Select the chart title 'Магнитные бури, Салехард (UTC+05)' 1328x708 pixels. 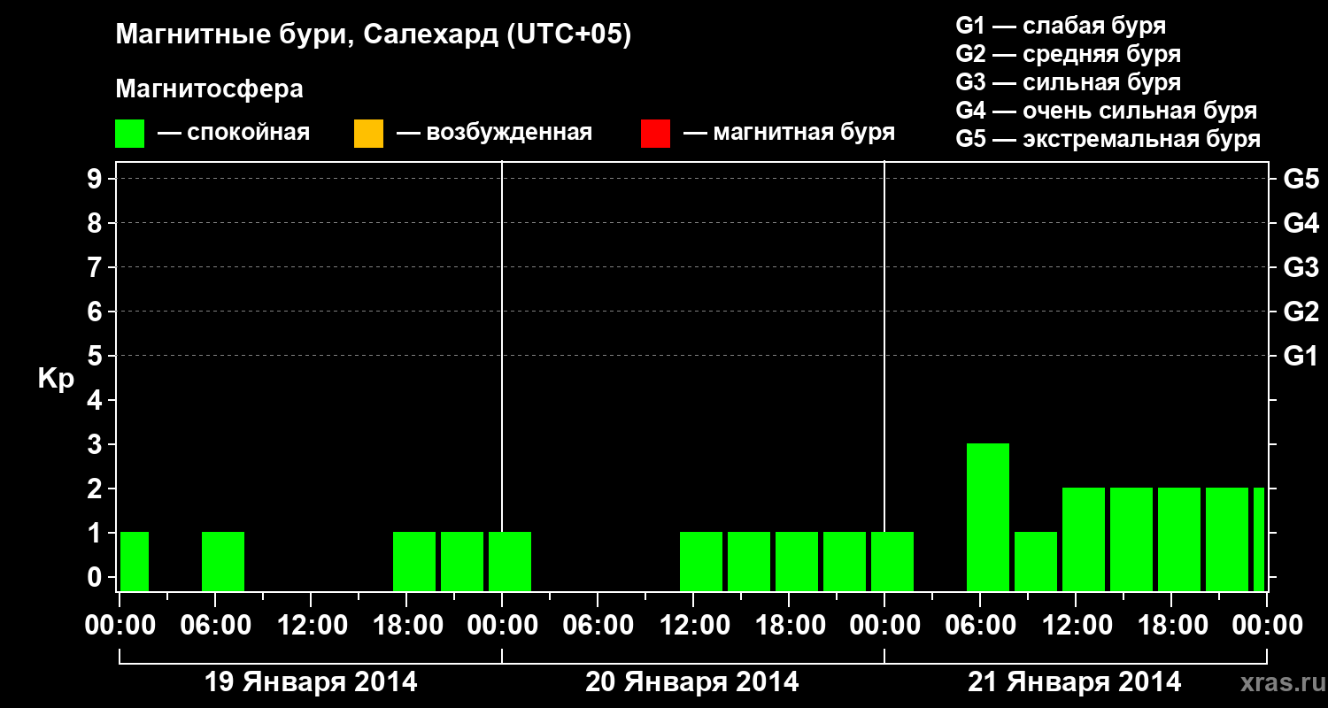[x=374, y=35]
